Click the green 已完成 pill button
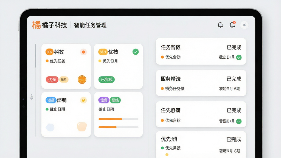This screenshot has height=158, width=281. pos(107,80)
